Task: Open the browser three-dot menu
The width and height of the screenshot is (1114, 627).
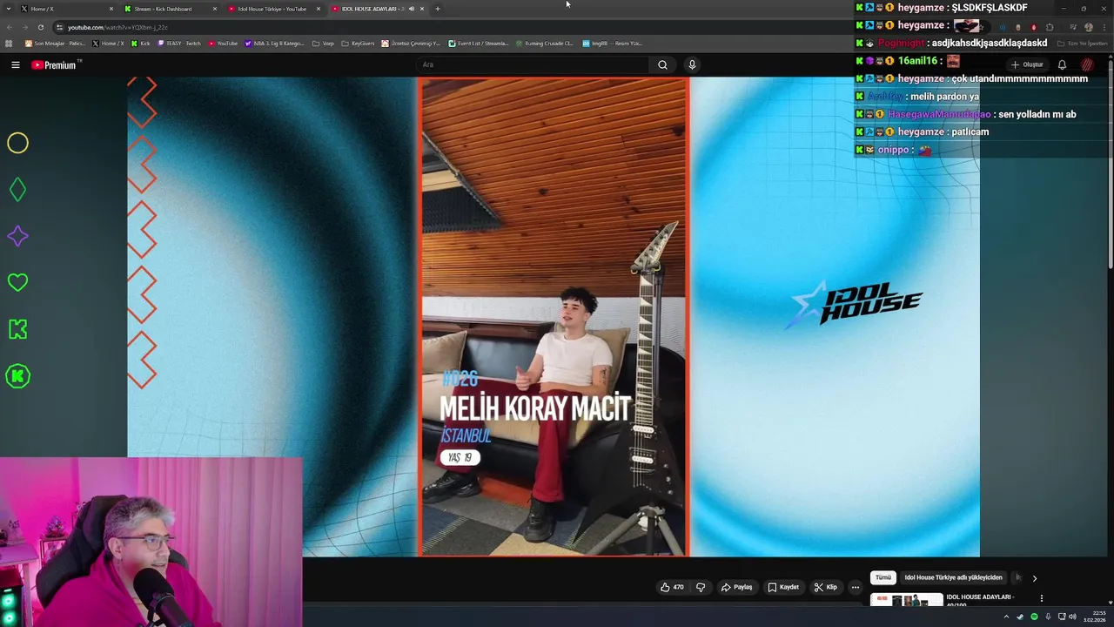Action: click(x=1104, y=27)
